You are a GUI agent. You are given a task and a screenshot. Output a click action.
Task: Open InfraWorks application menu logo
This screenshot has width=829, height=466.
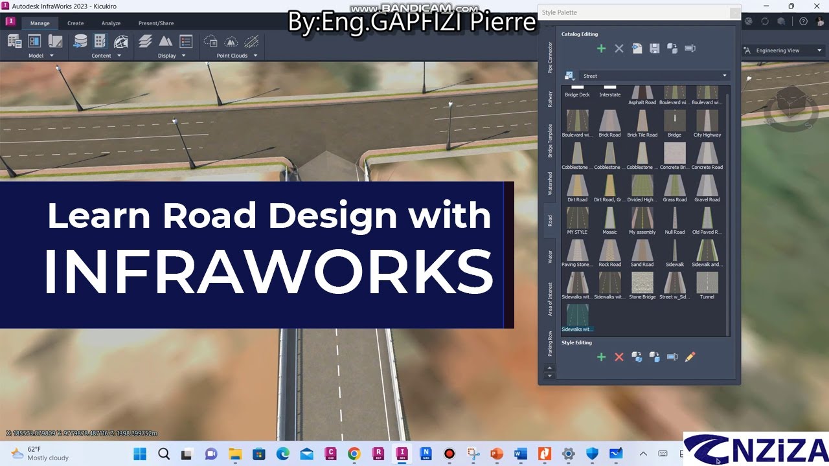click(10, 21)
